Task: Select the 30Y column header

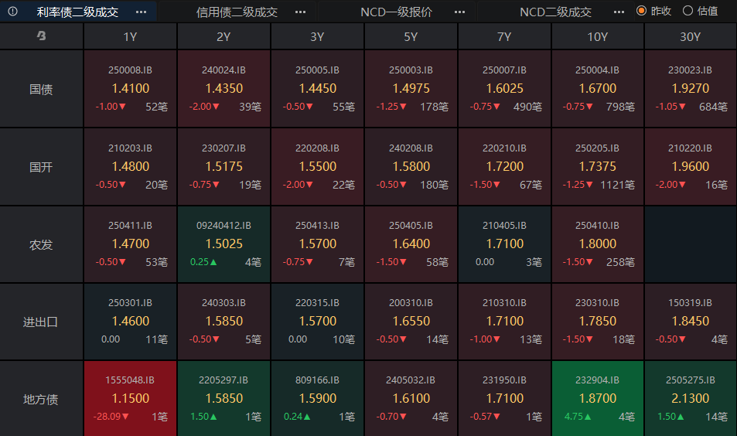Action: pos(691,36)
